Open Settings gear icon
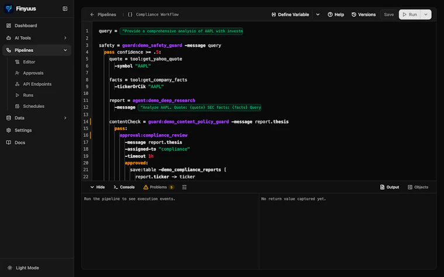The width and height of the screenshot is (444, 277). tap(9, 130)
